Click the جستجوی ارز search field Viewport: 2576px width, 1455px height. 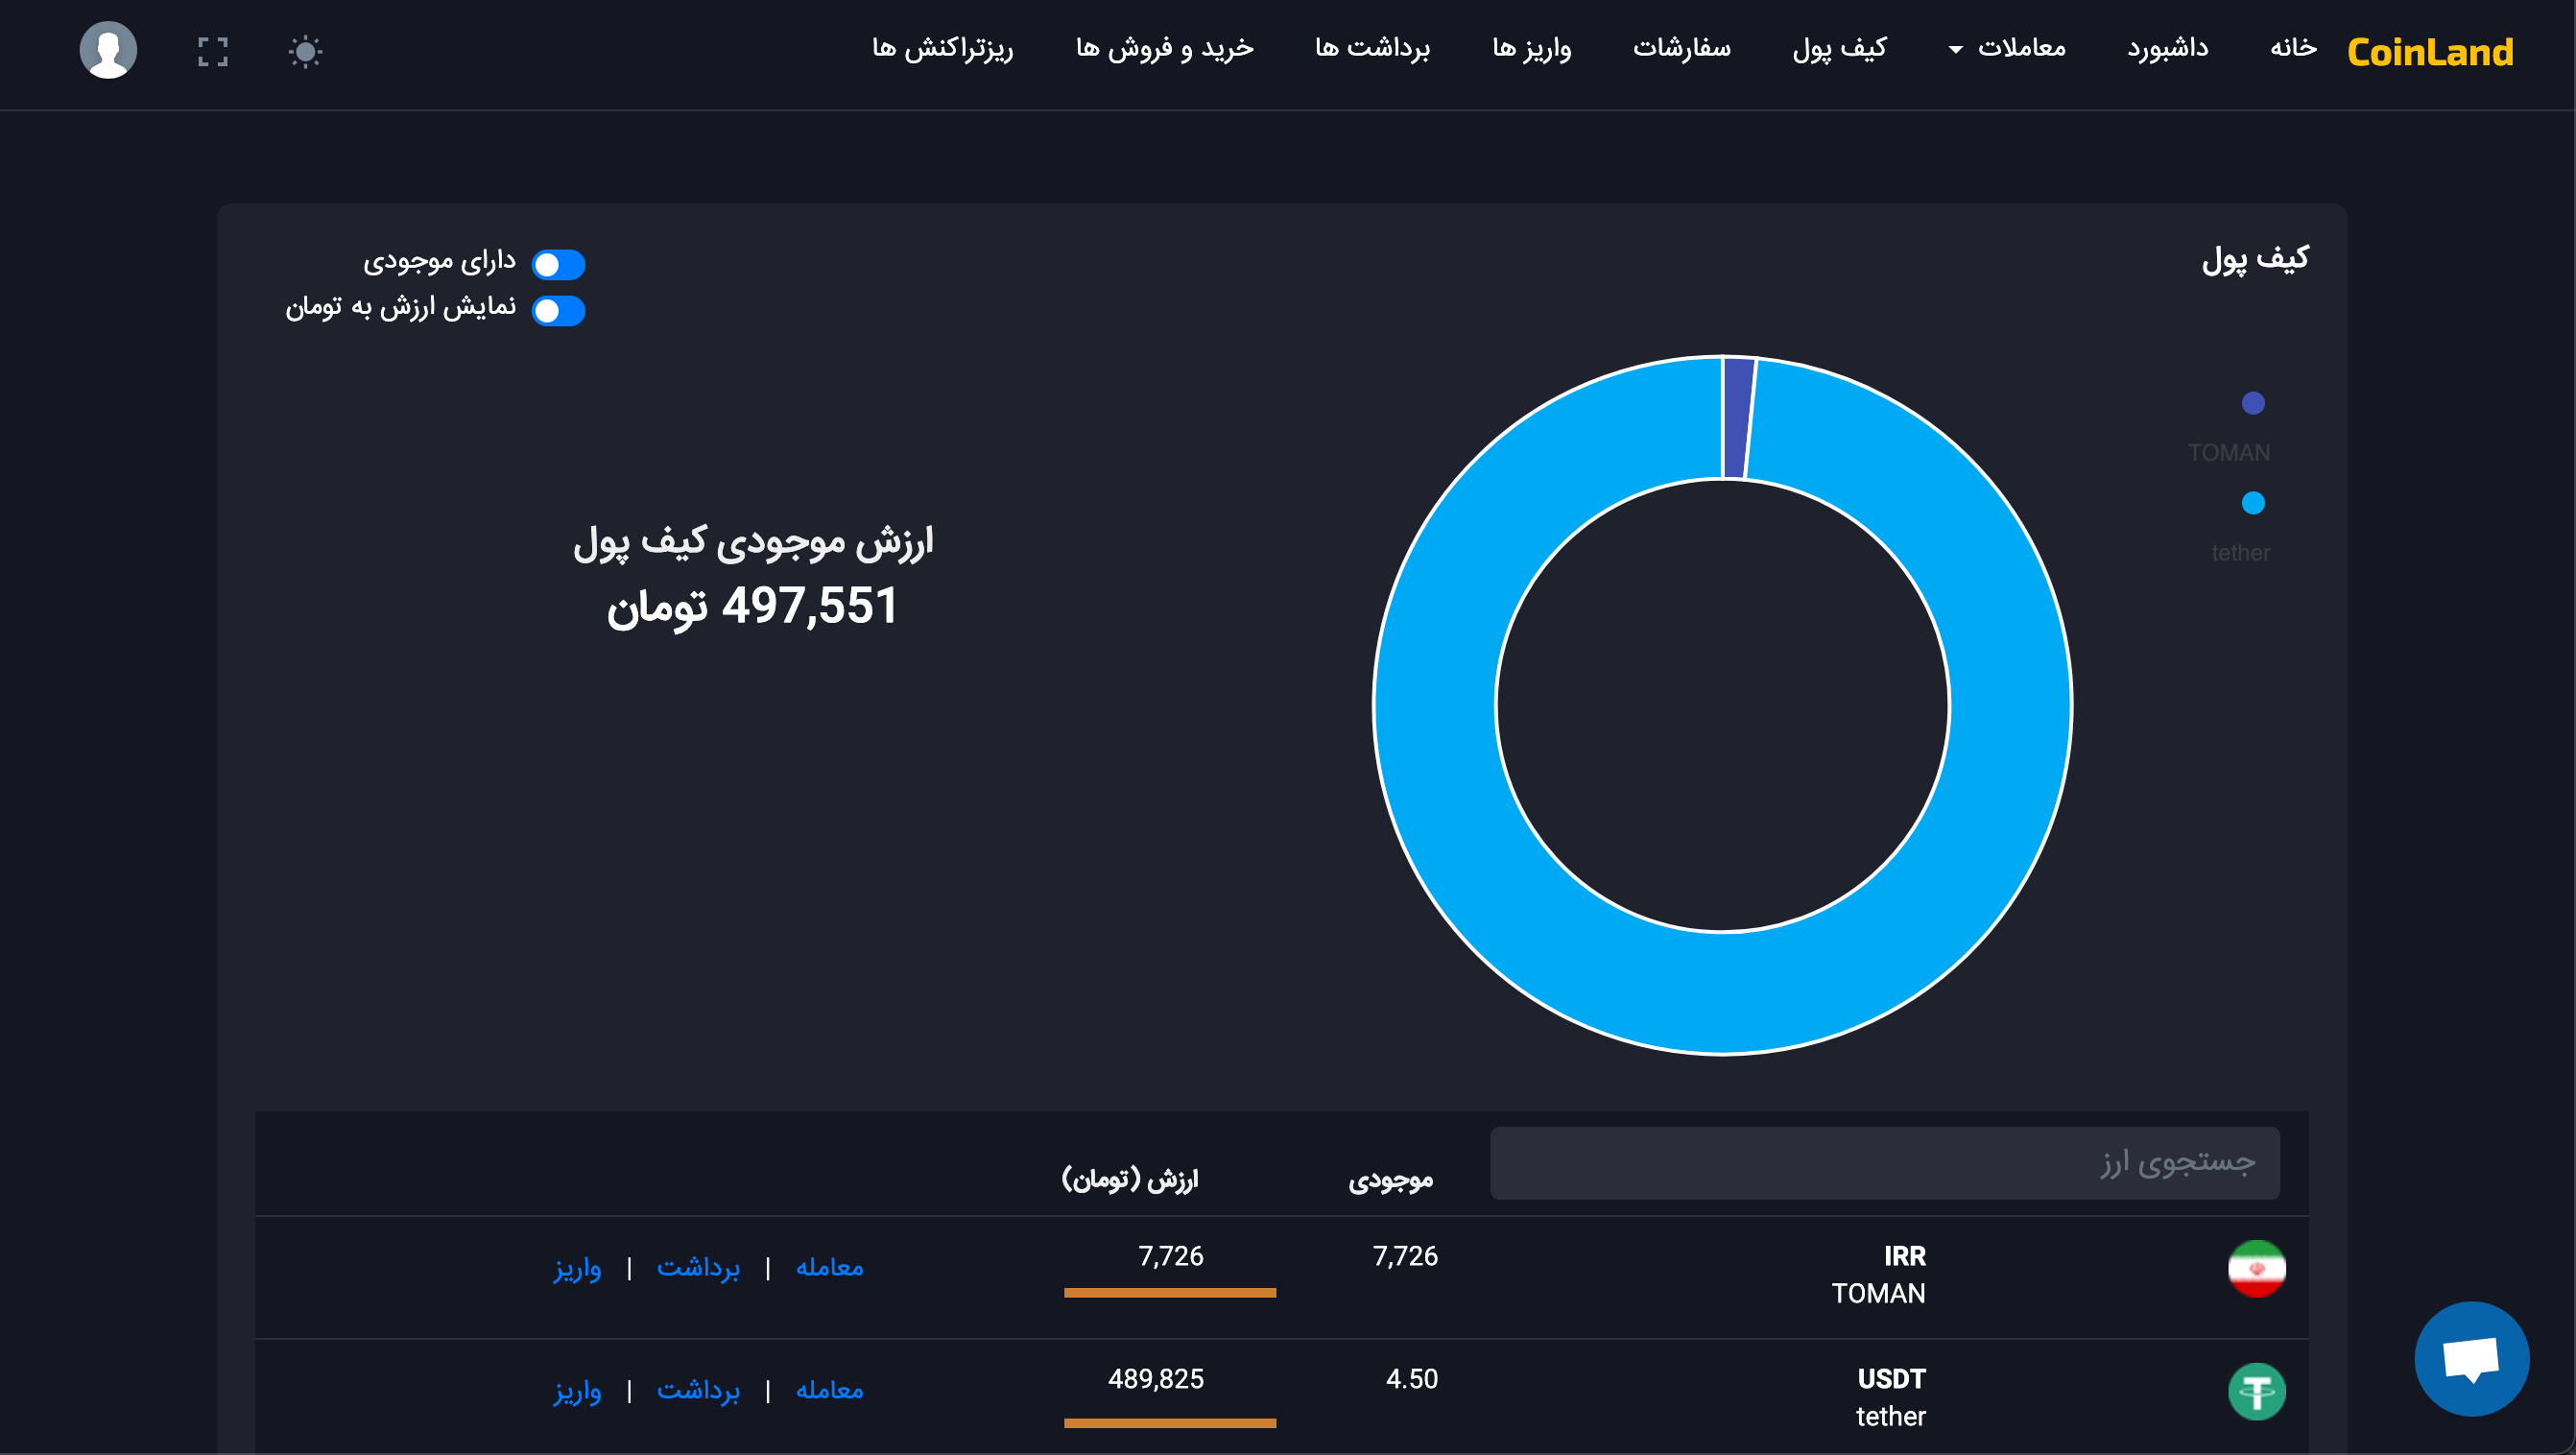[1884, 1163]
